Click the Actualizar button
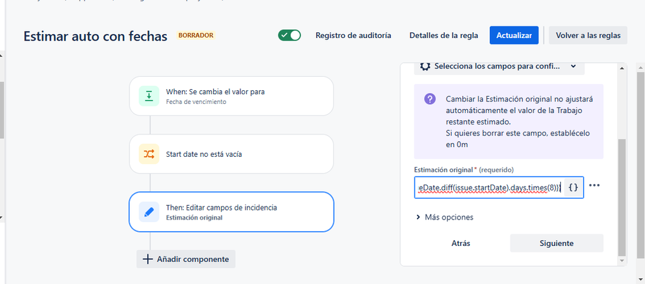Screen dimensions: 645x284 pos(514,35)
